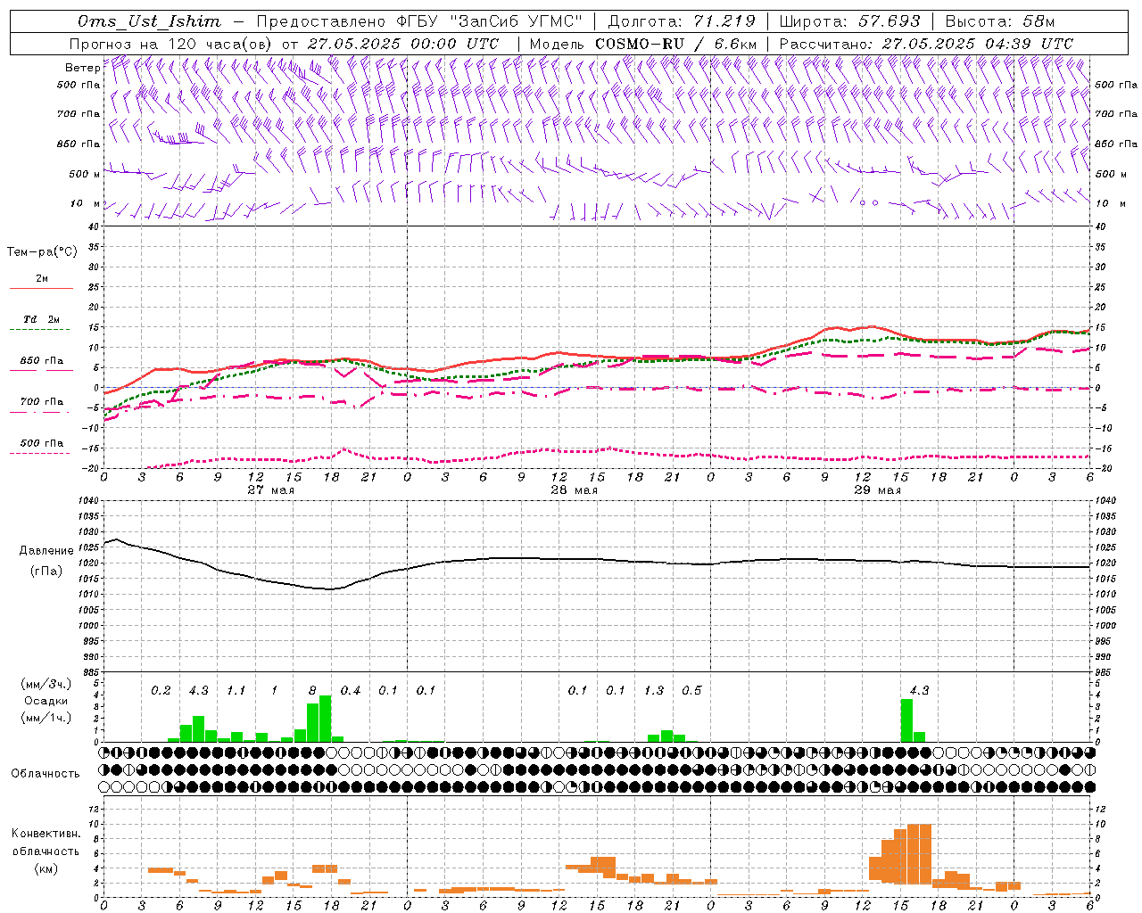Click the 500 м wind level label on left
The height and width of the screenshot is (913, 1142).
pyautogui.click(x=85, y=174)
